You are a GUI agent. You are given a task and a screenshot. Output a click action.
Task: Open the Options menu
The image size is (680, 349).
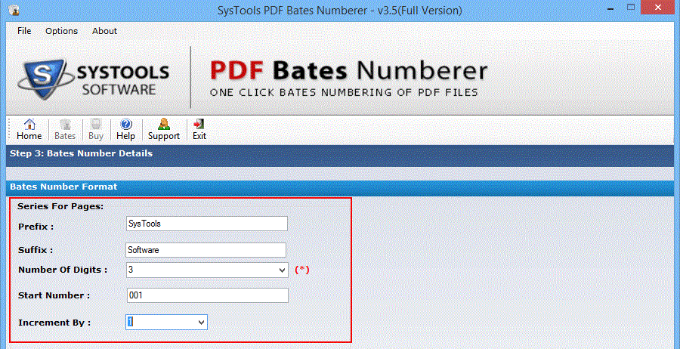point(62,31)
